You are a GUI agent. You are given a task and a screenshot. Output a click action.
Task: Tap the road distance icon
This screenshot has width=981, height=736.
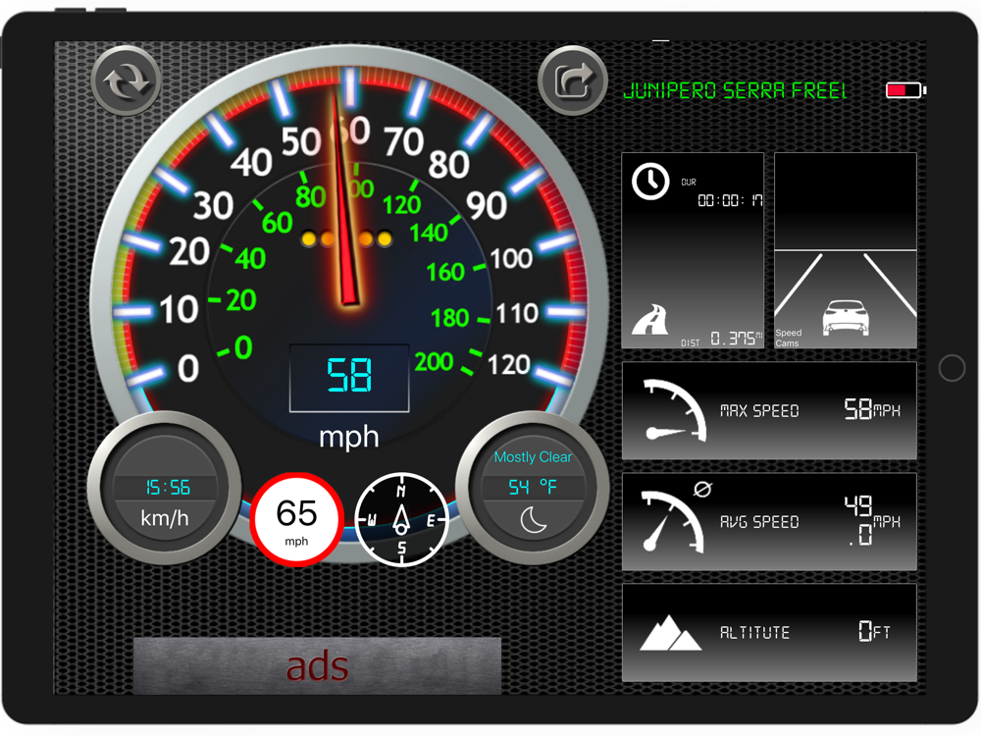(x=650, y=320)
